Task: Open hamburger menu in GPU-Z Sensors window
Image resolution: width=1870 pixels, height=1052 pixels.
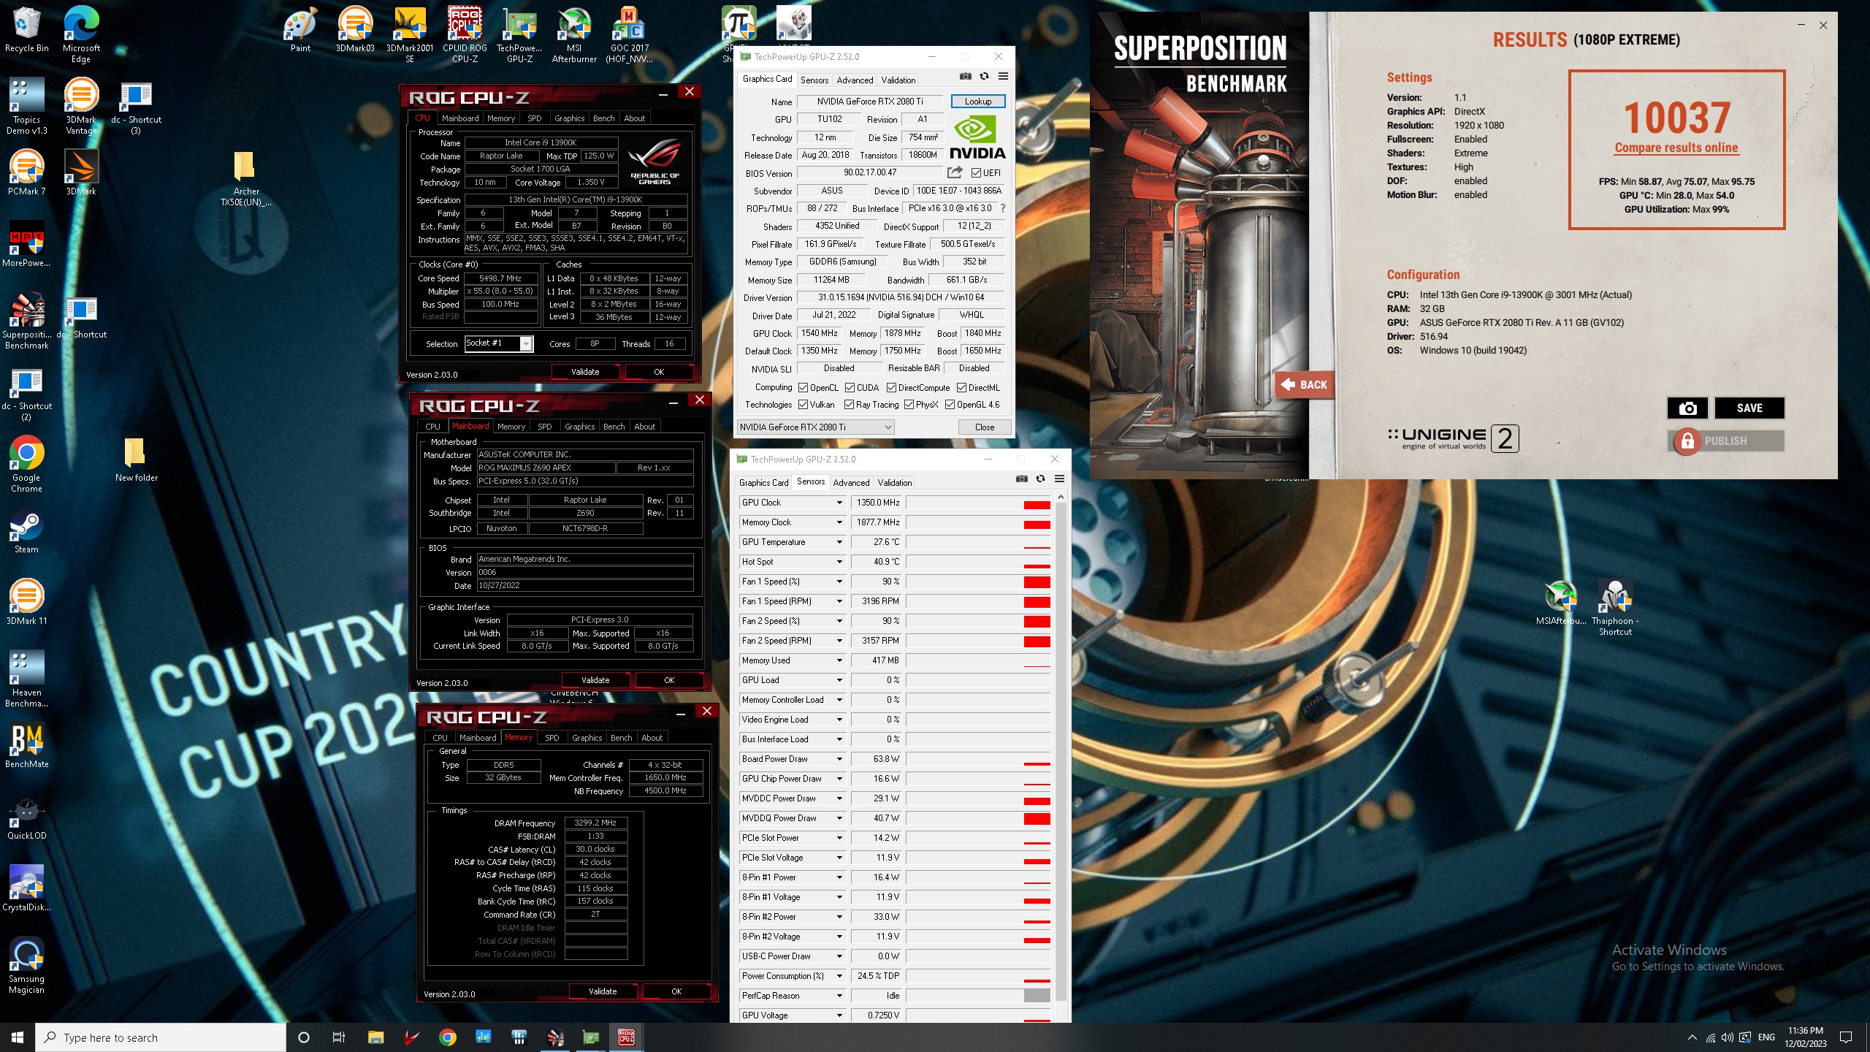Action: tap(1060, 479)
